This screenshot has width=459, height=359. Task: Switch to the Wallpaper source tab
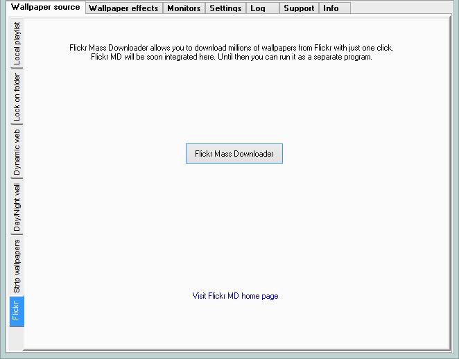(45, 7)
